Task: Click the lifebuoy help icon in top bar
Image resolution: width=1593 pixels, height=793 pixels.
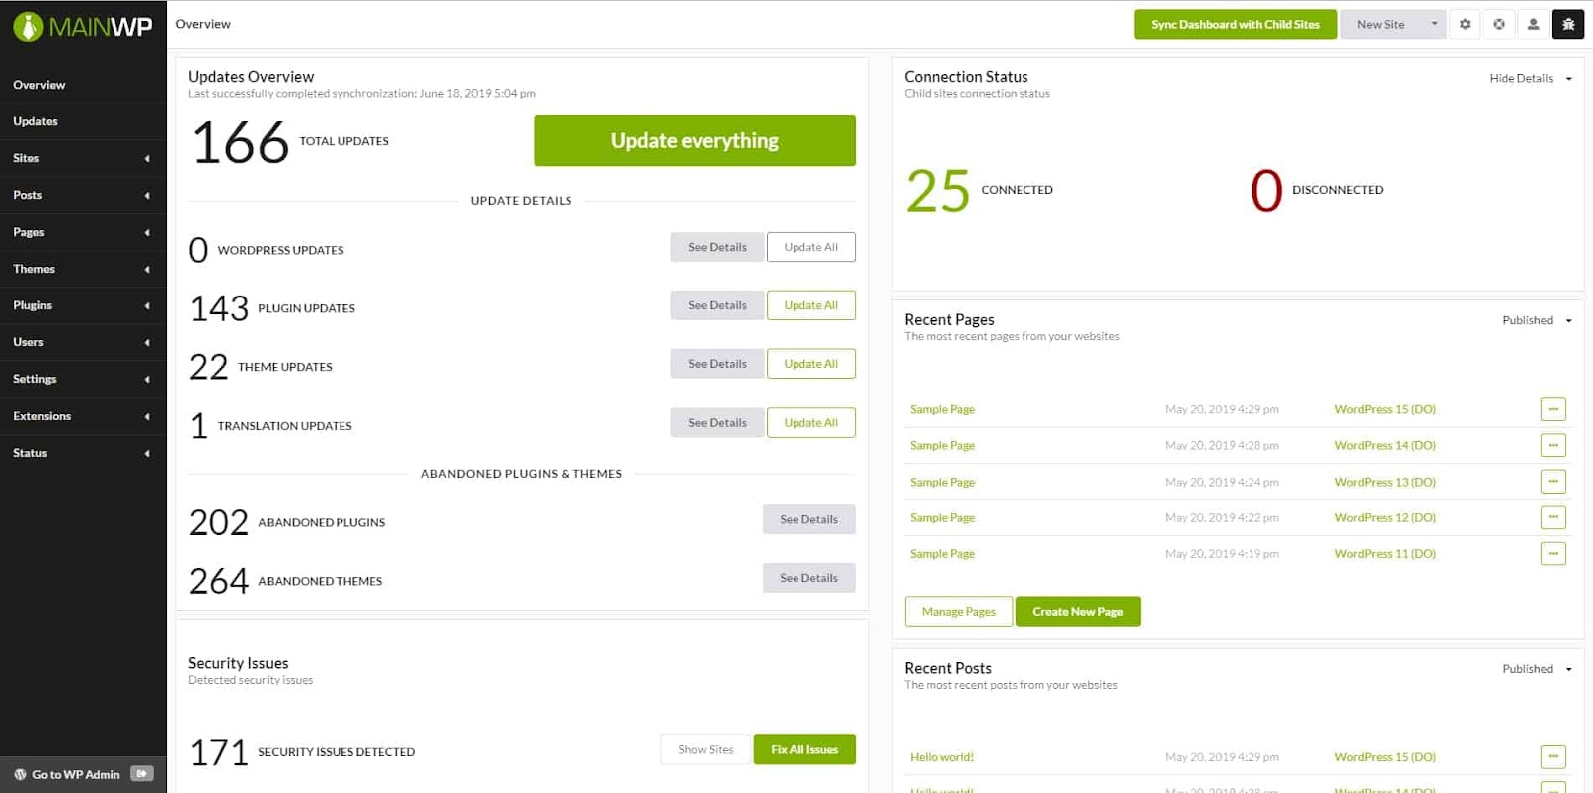Action: (1499, 24)
